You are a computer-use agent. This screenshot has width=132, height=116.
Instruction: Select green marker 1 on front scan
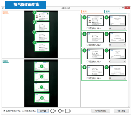pyautogui.click(x=34, y=12)
